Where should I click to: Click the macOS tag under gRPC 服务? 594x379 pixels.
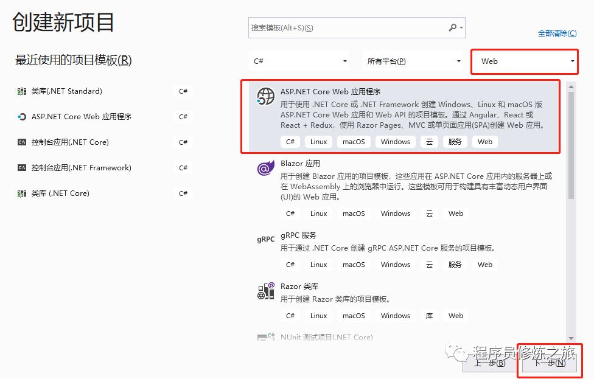pos(354,265)
